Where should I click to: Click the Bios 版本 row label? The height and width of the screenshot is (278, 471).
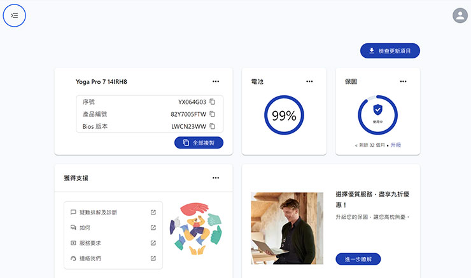click(95, 126)
